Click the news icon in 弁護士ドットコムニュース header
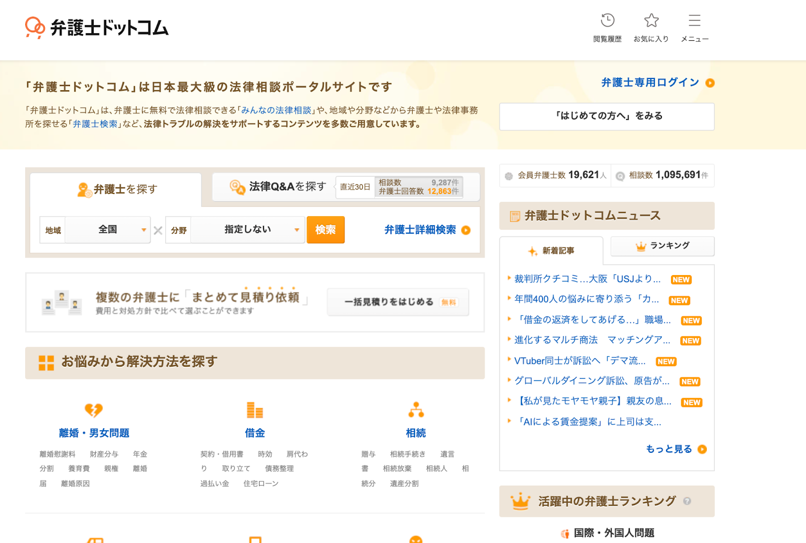806x543 pixels. (x=515, y=216)
